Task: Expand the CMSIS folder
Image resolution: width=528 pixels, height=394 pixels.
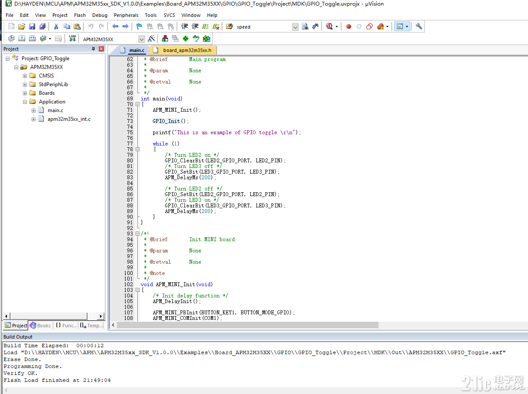Action: (25, 76)
